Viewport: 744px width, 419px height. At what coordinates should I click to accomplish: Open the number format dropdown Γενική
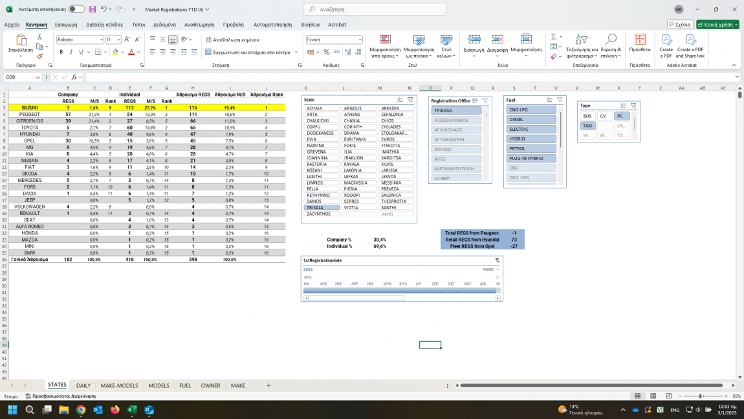(359, 40)
